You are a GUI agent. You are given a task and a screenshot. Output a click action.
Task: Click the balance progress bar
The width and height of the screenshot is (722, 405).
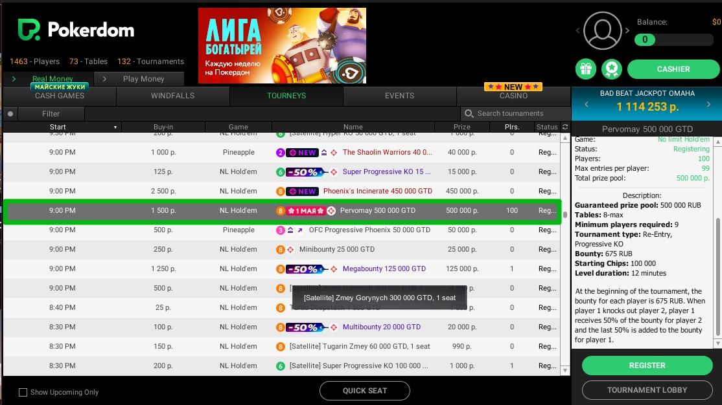point(673,39)
